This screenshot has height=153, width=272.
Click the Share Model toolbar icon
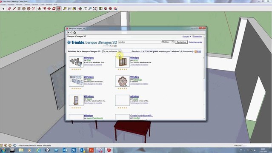[111, 8]
